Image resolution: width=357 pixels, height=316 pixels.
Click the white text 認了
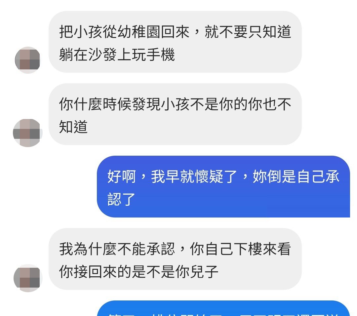(121, 199)
